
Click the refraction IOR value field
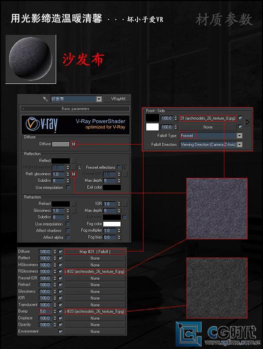click(110, 204)
